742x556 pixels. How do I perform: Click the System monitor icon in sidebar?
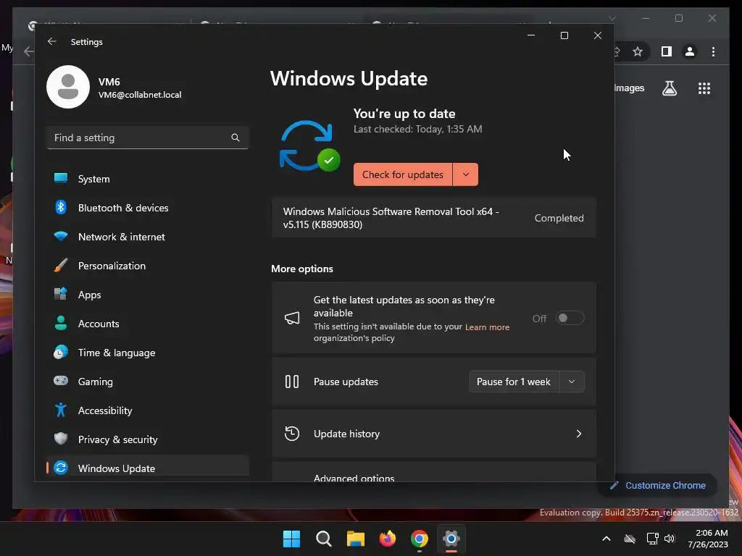click(61, 178)
